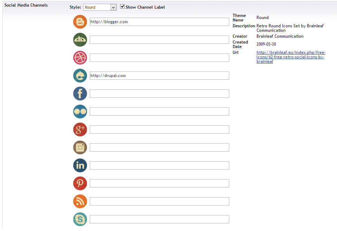
Task: Click the Google Plus round icon
Action: [x=80, y=129]
